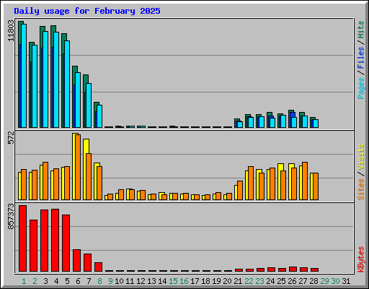Click day 3 on the x-axis
The width and height of the screenshot is (369, 289).
45,281
